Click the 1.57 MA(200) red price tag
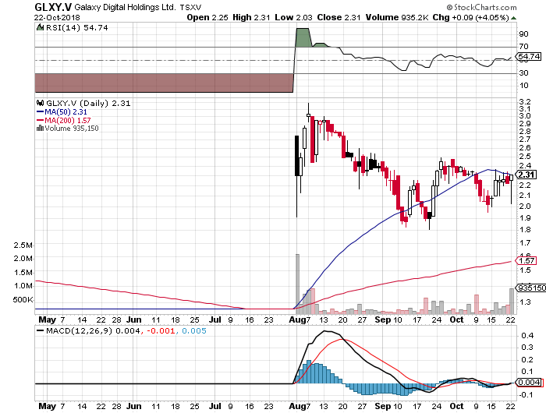 [526, 261]
